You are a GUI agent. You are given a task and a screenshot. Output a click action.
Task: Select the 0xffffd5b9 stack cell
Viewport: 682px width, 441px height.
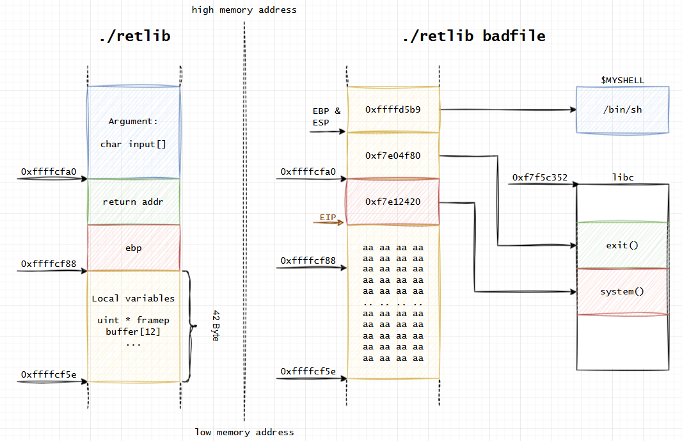(393, 109)
